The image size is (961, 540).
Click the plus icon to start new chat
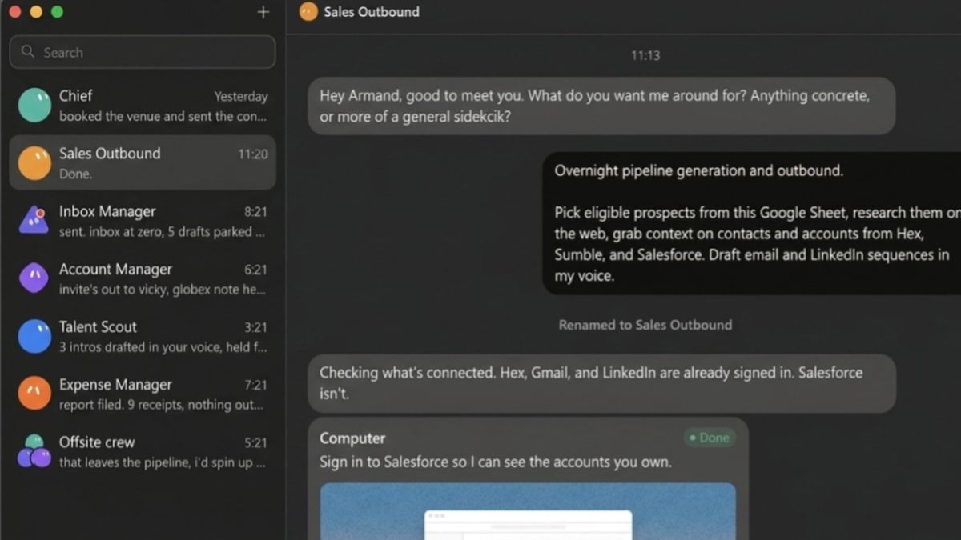(263, 12)
